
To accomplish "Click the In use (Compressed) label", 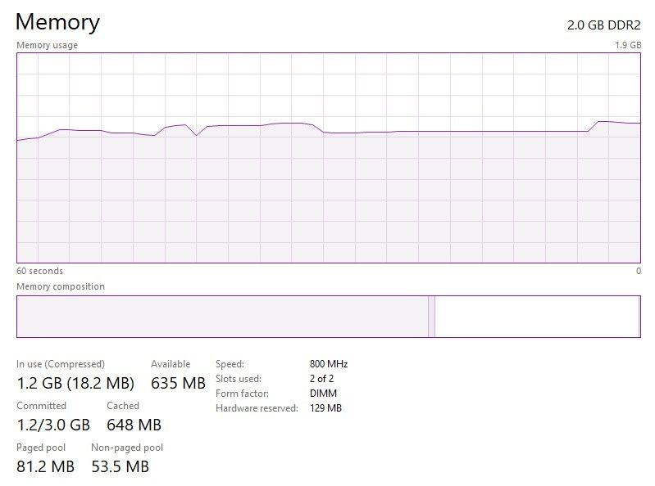I will tap(61, 364).
